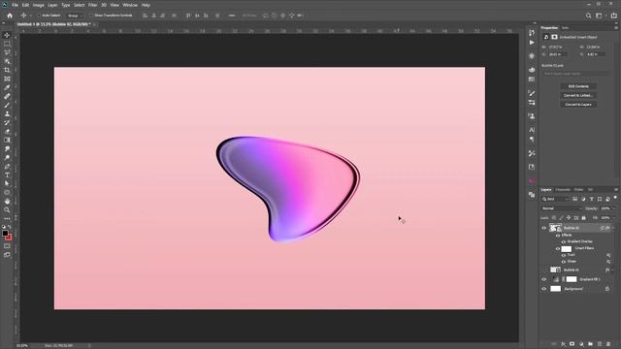Viewport: 621px width, 349px height.
Task: Toggle visibility of the Effects row
Action: tap(558, 235)
